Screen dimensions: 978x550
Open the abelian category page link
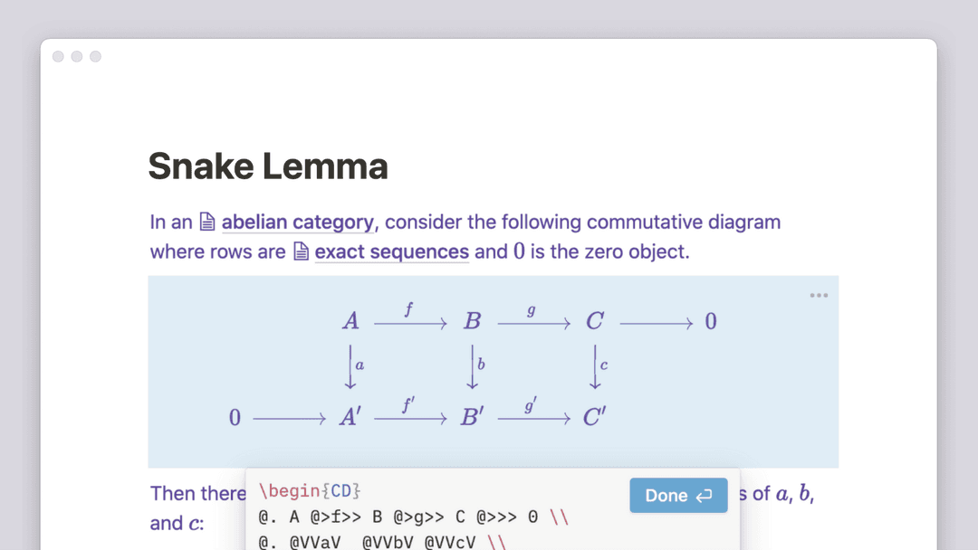(298, 223)
